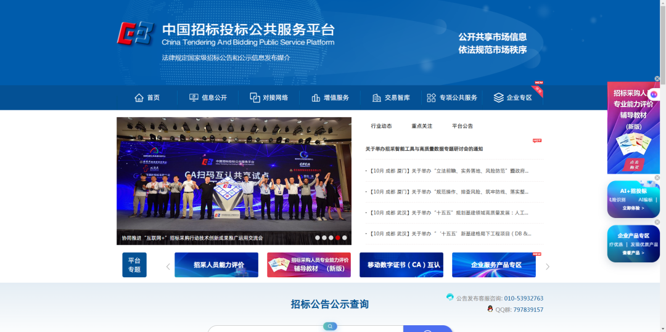Click the slogan 公开共享市场信息
The height and width of the screenshot is (332, 666).
492,37
